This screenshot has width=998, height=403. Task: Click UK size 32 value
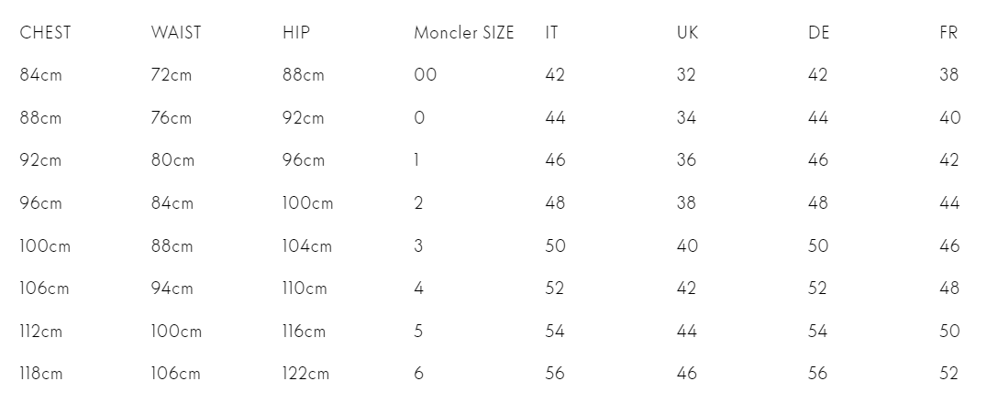coord(686,75)
